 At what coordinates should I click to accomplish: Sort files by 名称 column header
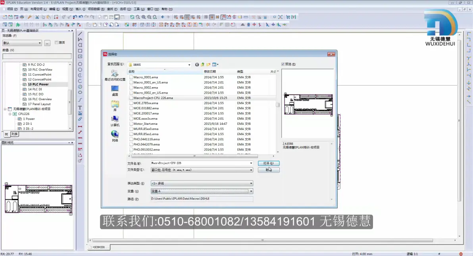165,72
